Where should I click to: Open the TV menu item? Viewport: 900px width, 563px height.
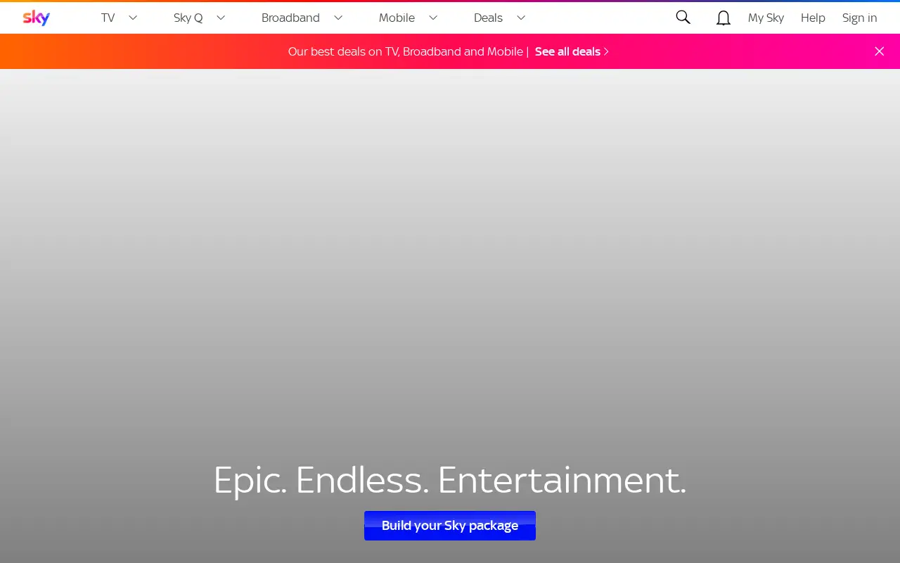(108, 18)
